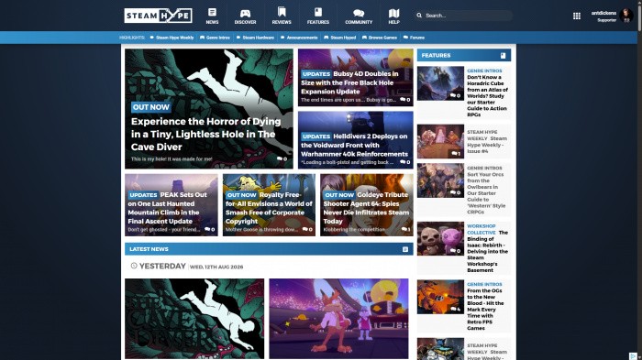The image size is (642, 360).
Task: Click the antdickens username text
Action: click(603, 13)
